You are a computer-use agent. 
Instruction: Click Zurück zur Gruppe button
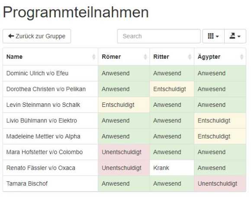coord(37,36)
